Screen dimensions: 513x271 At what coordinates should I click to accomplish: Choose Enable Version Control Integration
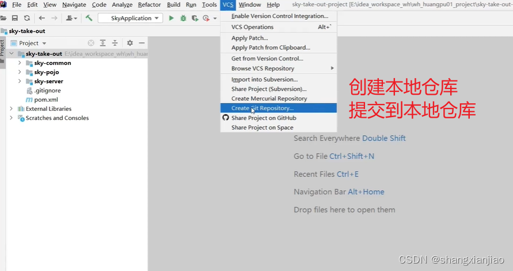coord(279,16)
